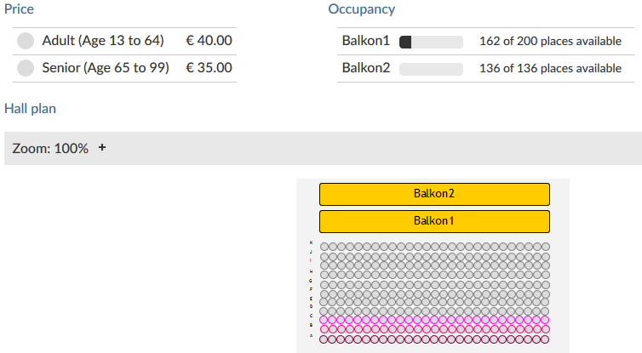Pick the leftmost seat in row B
This screenshot has height=353, width=642.
(x=324, y=329)
